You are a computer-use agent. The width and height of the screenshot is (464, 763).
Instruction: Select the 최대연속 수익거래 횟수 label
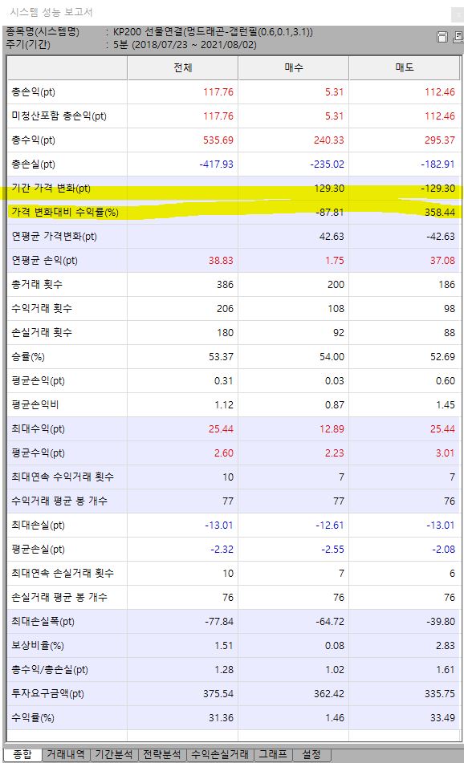click(x=63, y=477)
